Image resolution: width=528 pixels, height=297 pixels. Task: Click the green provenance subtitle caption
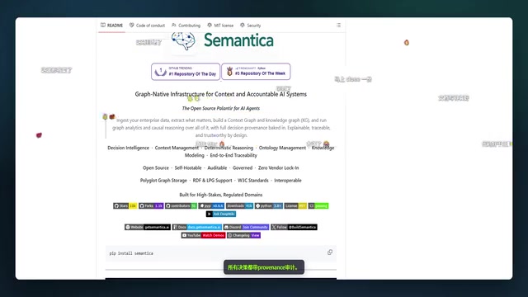[x=264, y=267]
